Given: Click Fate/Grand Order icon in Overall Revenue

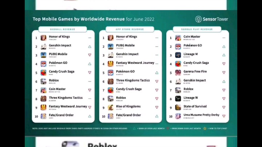Looking at the screenshot, I should click(43, 116).
